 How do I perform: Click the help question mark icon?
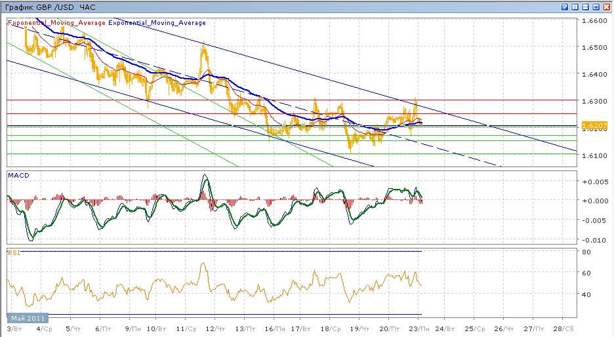point(565,7)
